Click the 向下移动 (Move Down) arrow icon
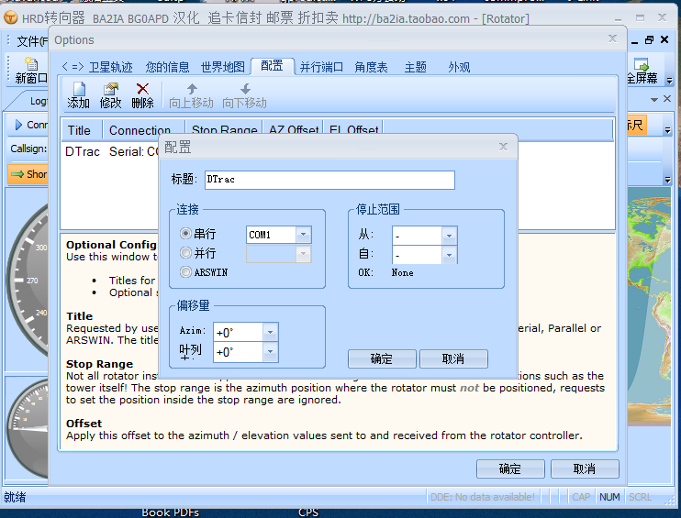This screenshot has height=518, width=681. click(244, 90)
